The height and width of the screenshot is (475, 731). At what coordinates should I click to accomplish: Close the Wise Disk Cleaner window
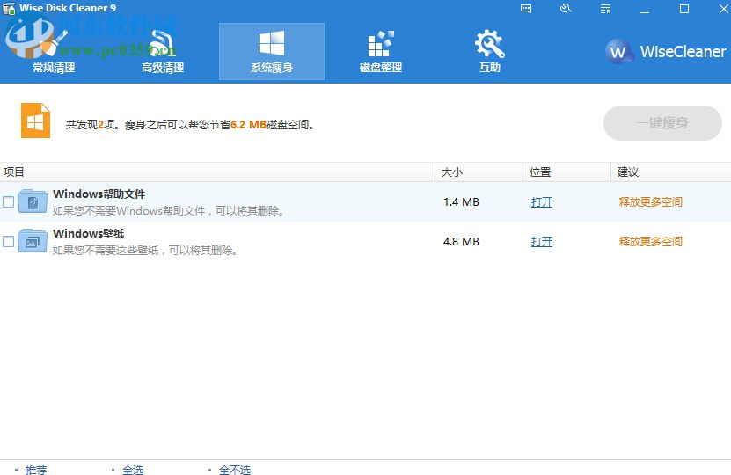[724, 9]
